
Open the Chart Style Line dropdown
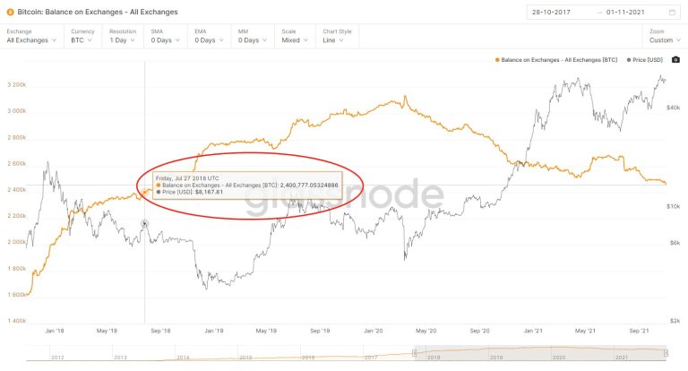pos(337,36)
